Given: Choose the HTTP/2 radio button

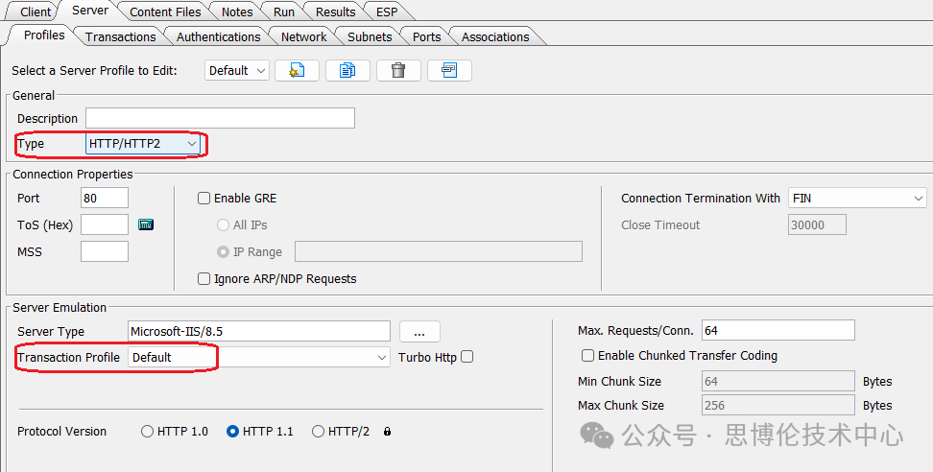Looking at the screenshot, I should [x=318, y=432].
